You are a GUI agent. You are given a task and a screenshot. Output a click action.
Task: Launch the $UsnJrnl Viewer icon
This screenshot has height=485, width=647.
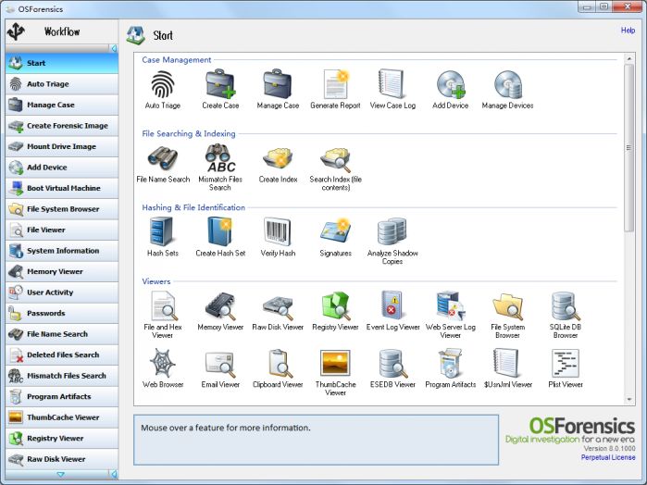click(507, 364)
